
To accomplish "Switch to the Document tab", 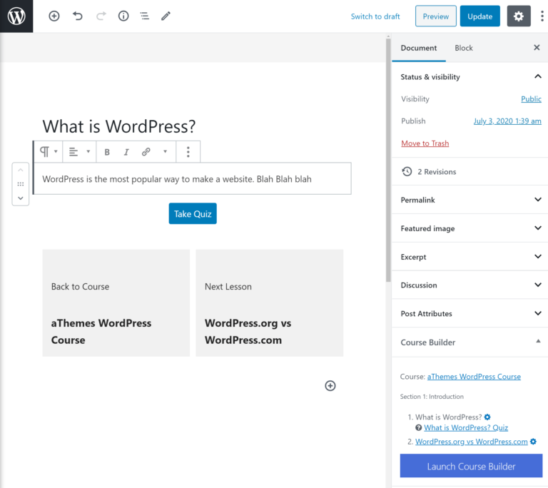I will (x=418, y=48).
